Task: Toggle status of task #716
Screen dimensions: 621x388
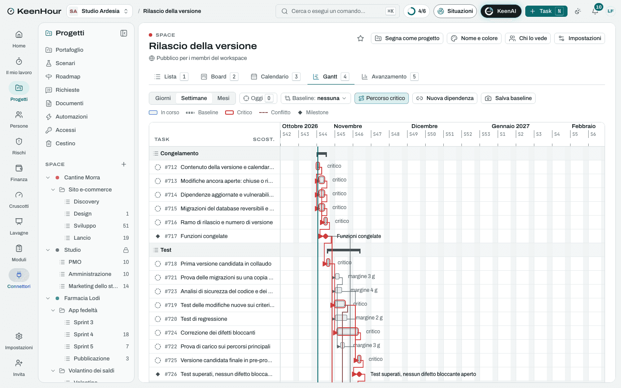Action: [x=158, y=222]
